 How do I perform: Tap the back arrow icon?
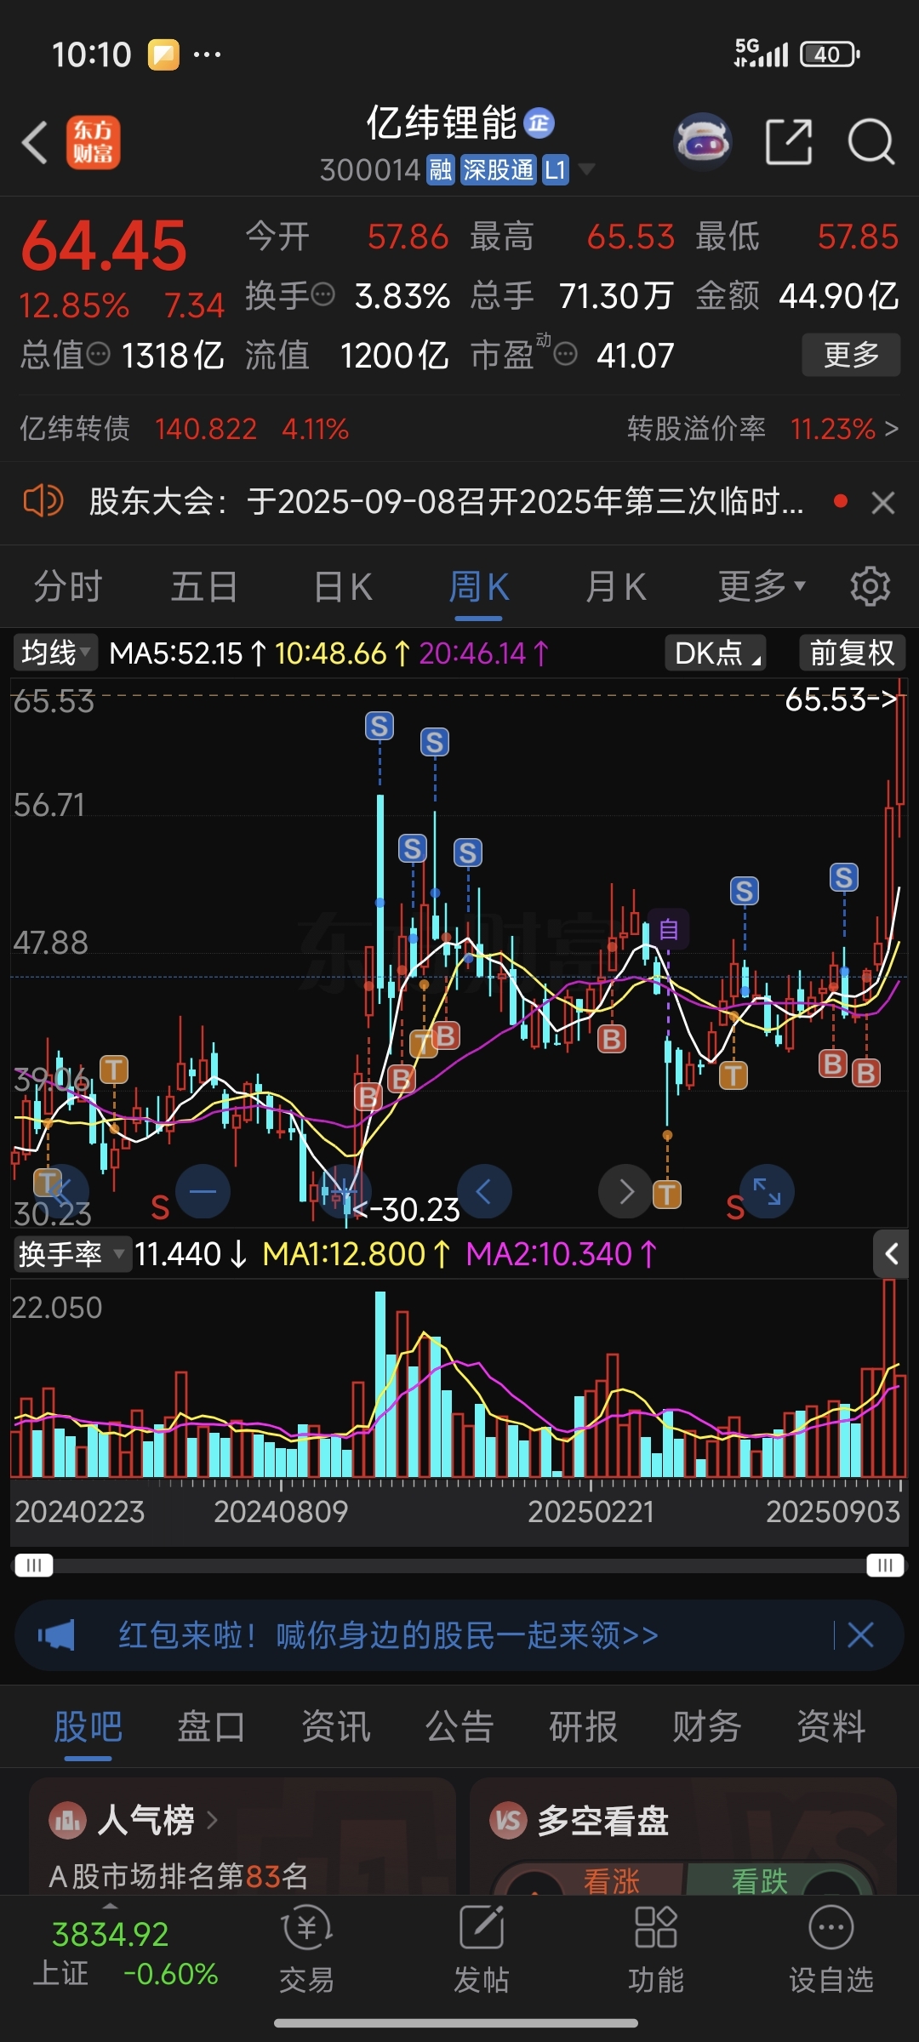pyautogui.click(x=35, y=142)
